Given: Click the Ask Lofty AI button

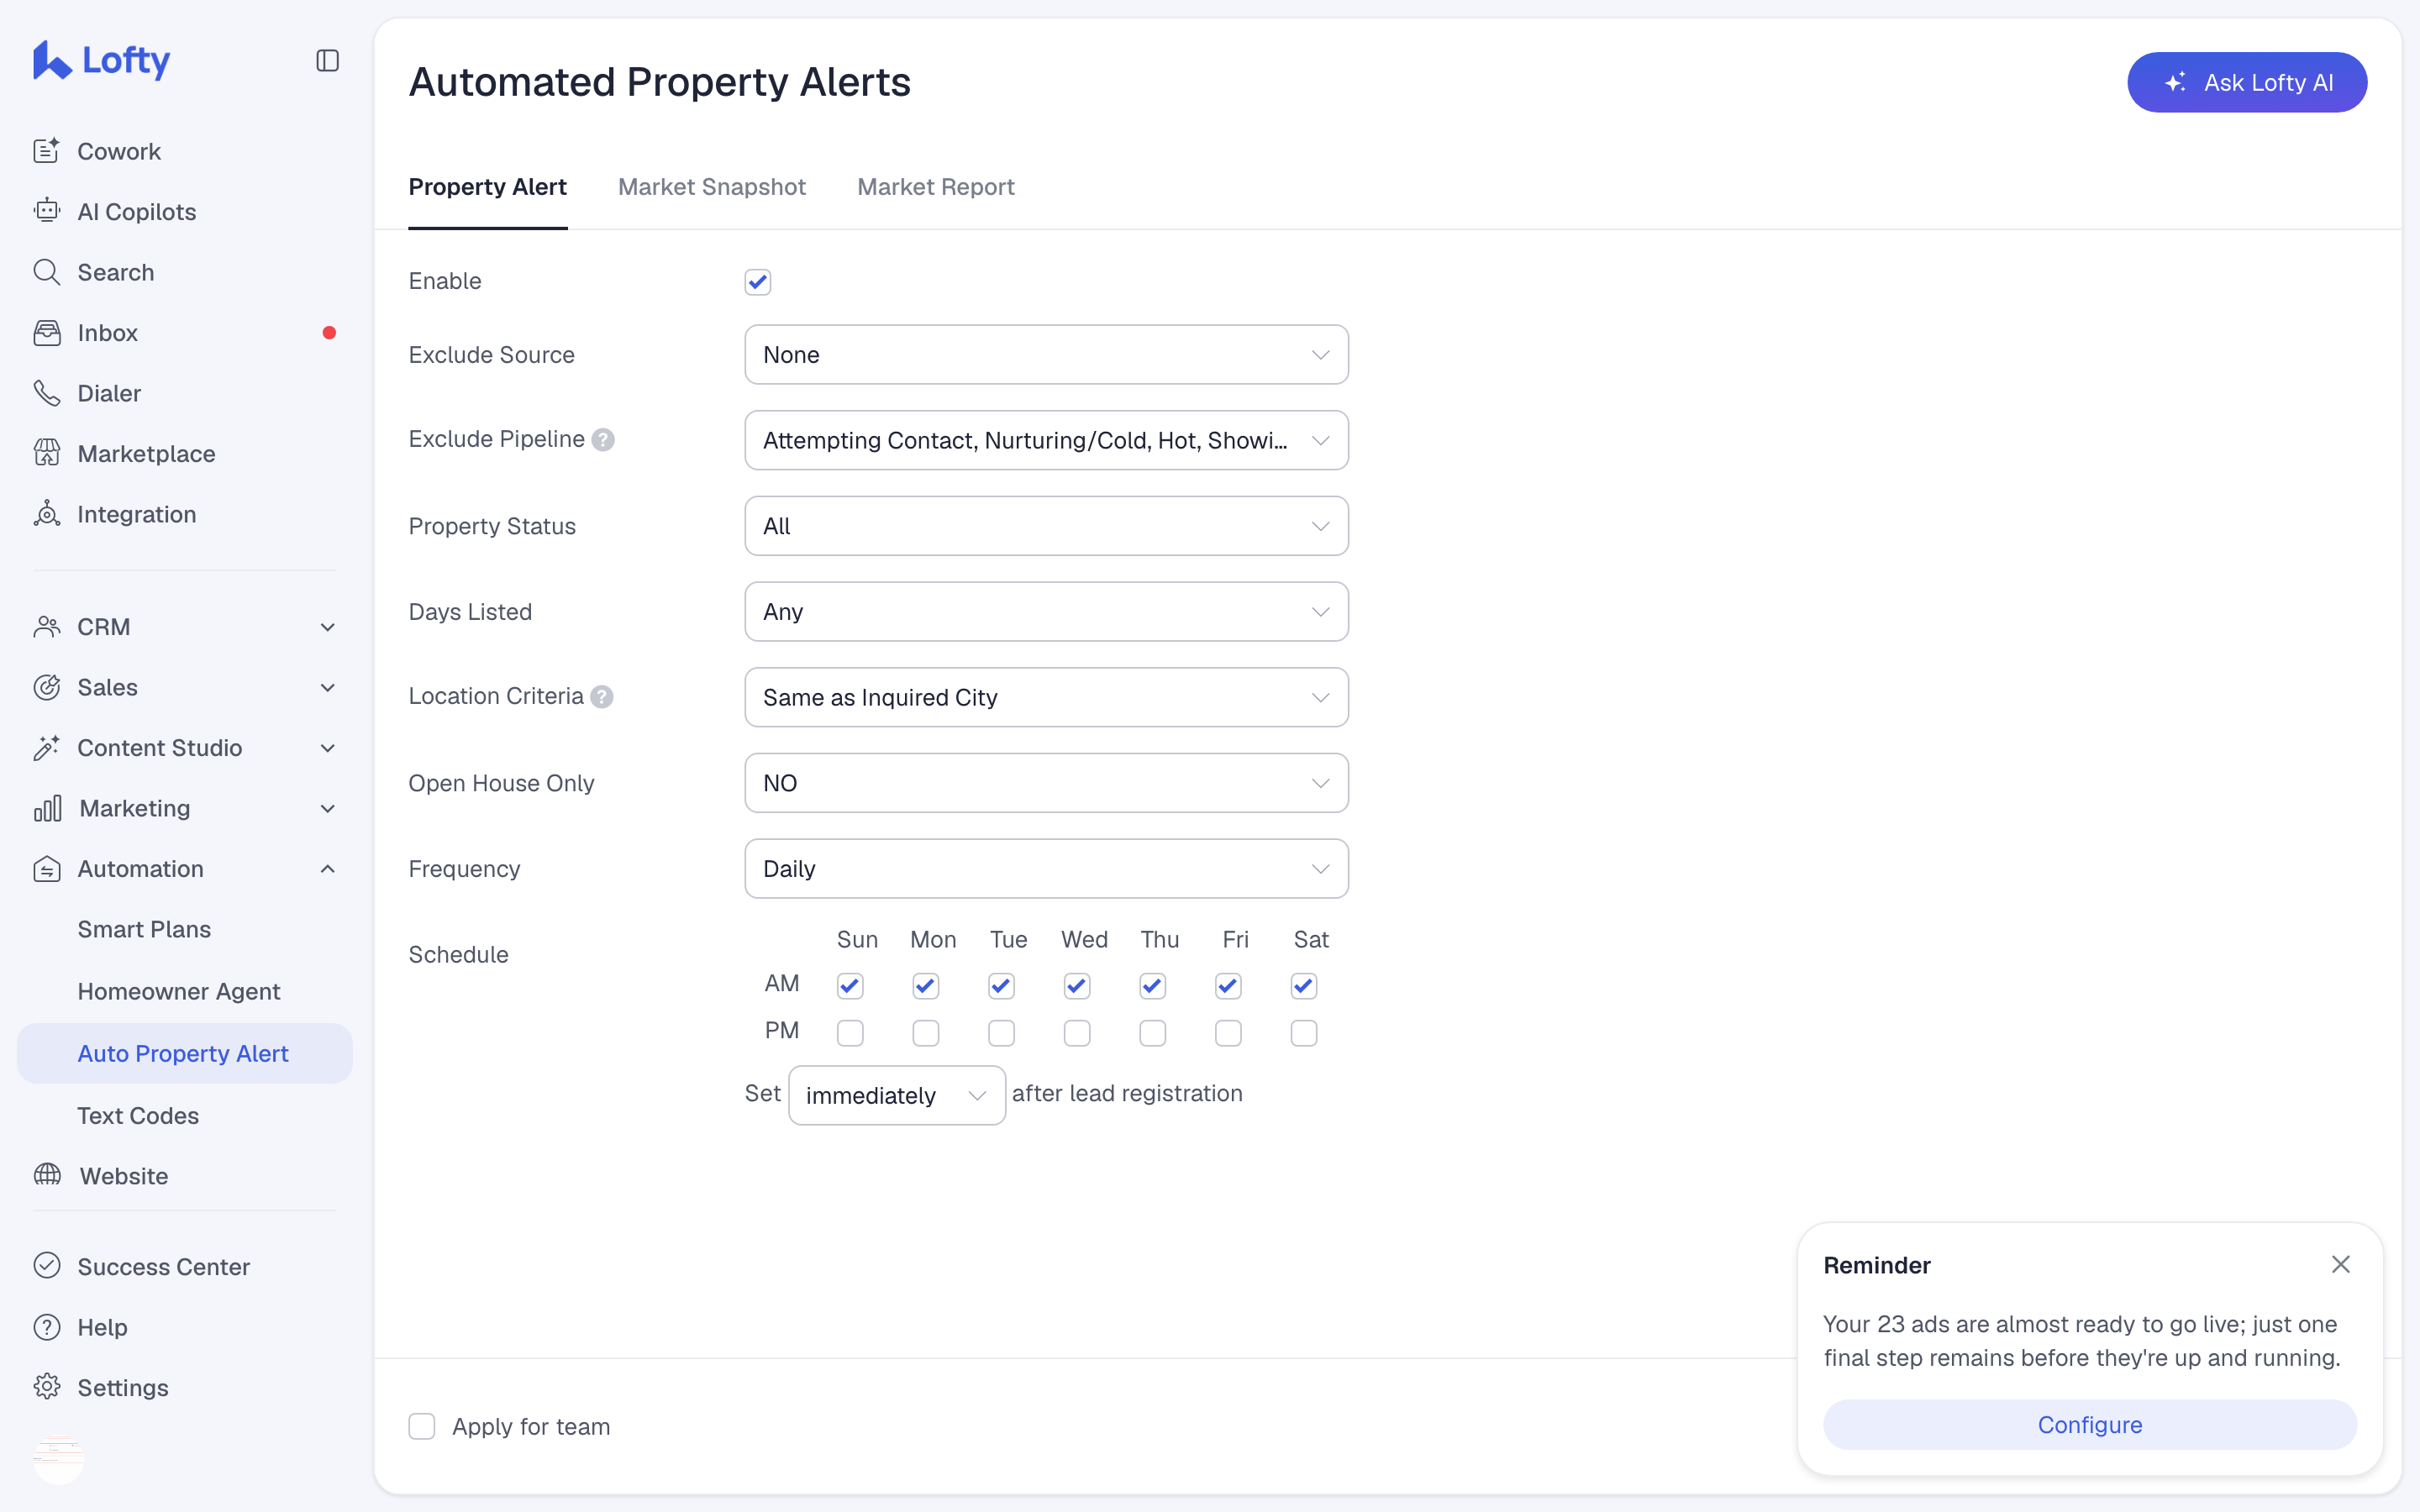Looking at the screenshot, I should tap(2247, 82).
